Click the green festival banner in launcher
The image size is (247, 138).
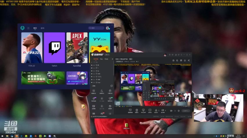click(43, 78)
